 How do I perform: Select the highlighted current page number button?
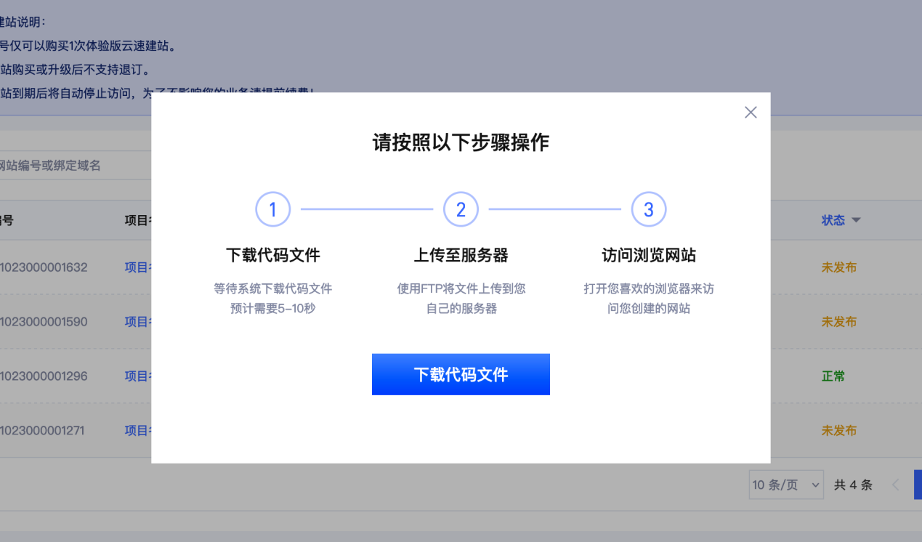click(x=918, y=485)
